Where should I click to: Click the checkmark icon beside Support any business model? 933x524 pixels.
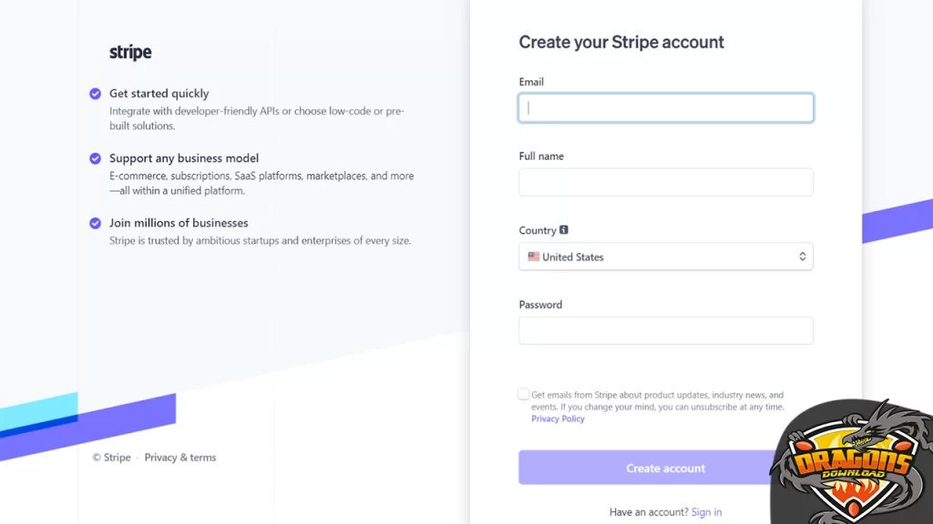click(95, 158)
